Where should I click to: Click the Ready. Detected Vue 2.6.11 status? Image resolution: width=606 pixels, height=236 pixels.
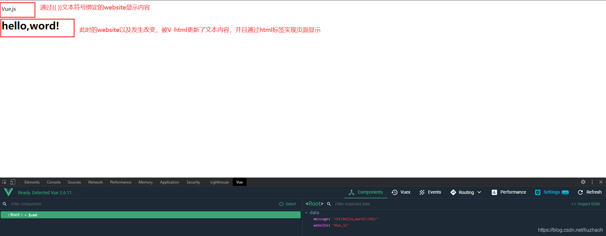[45, 193]
